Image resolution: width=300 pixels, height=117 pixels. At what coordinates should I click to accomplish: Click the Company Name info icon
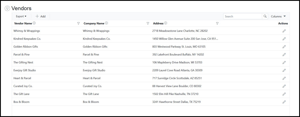pos(107,23)
